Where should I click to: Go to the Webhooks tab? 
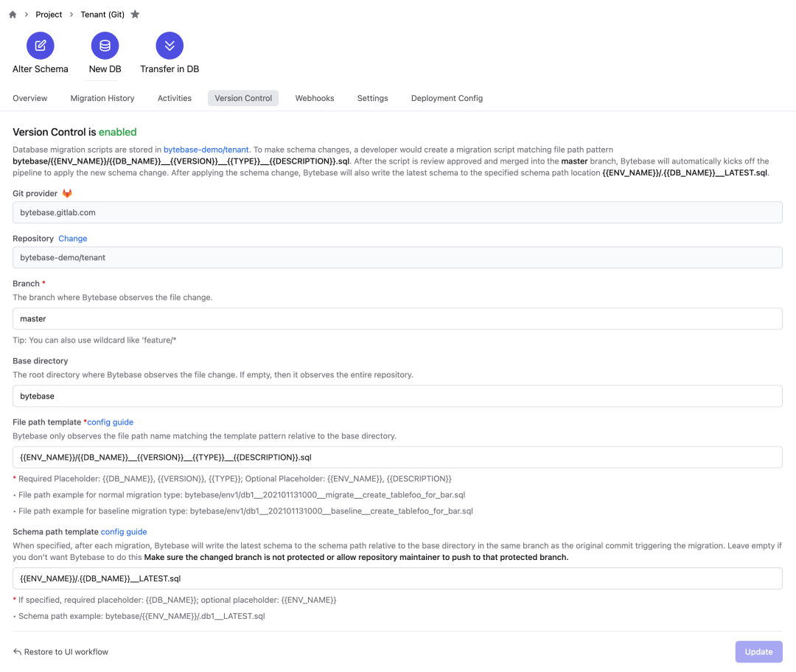pos(315,99)
